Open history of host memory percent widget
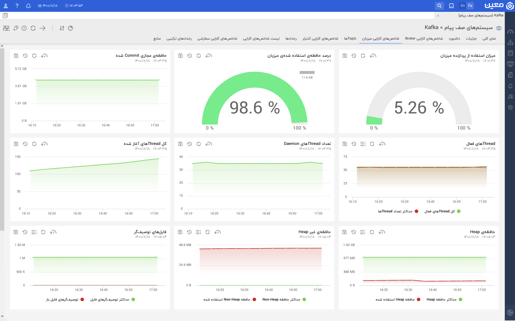 click(x=189, y=56)
